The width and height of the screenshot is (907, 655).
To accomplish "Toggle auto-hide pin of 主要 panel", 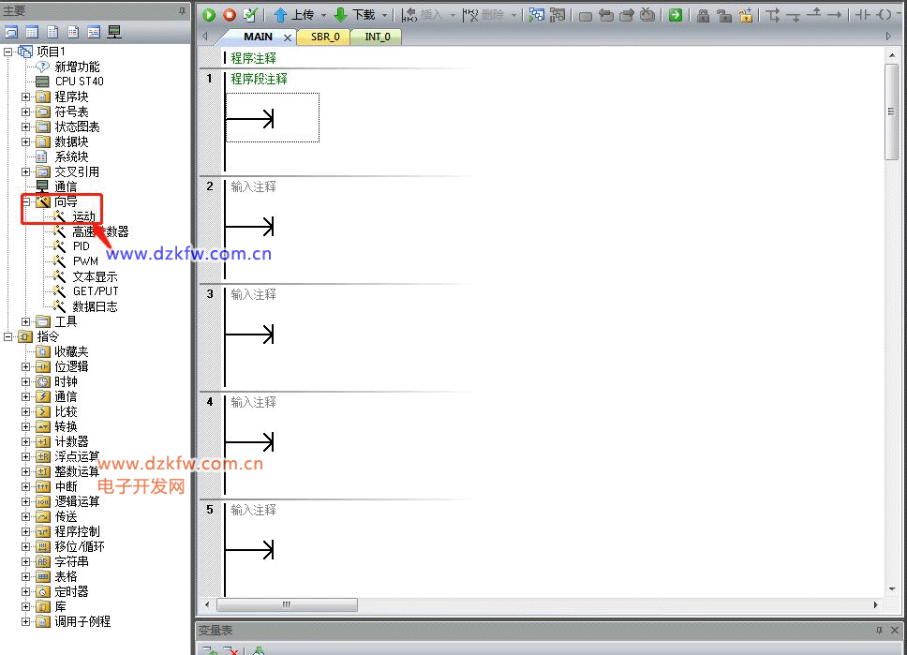I will tap(182, 10).
